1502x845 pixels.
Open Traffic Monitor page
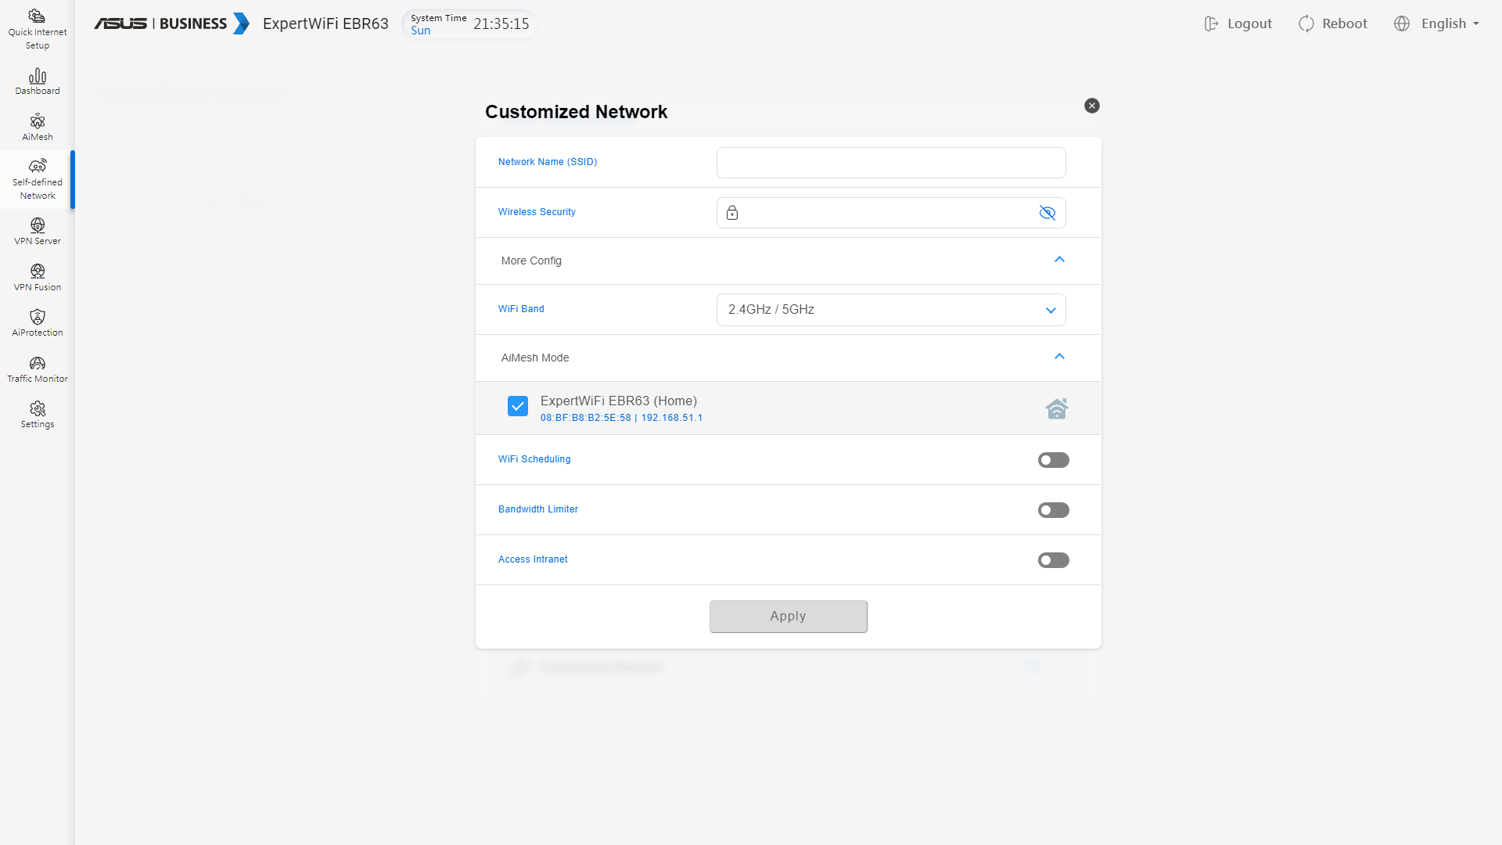pyautogui.click(x=37, y=369)
